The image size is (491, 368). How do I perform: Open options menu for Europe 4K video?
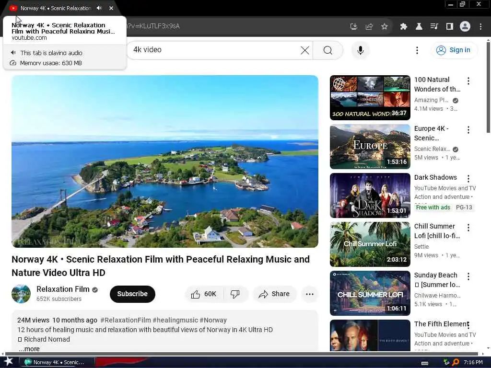(468, 130)
